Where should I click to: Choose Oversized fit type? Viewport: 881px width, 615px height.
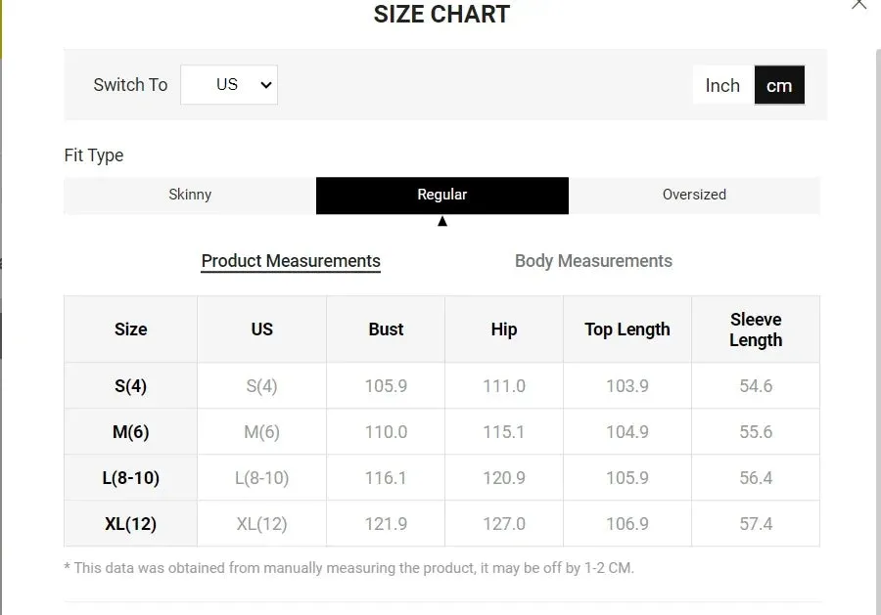tap(694, 195)
